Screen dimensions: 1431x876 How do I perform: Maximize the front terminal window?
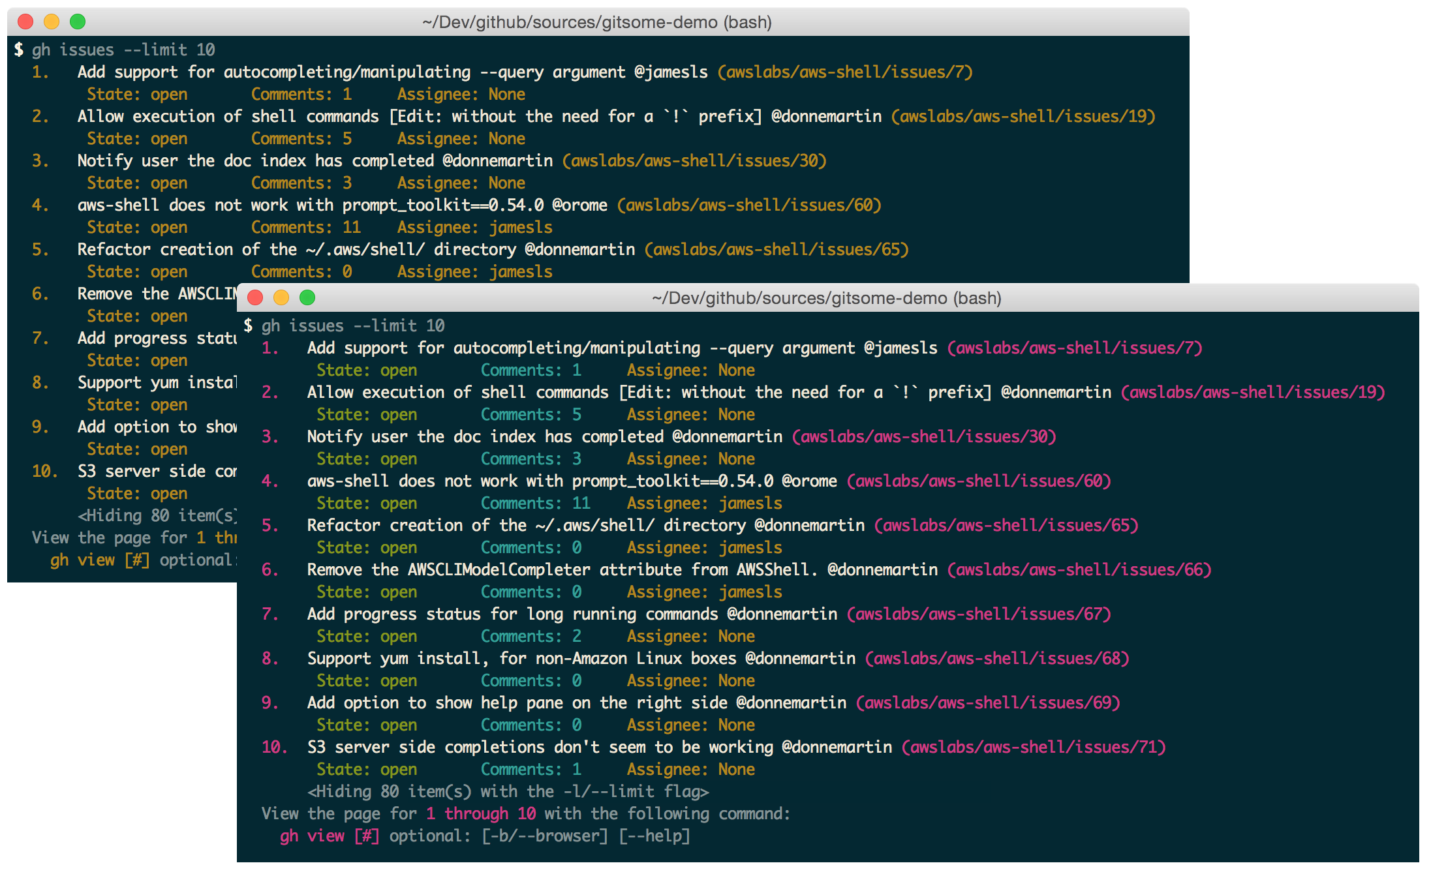coord(307,298)
